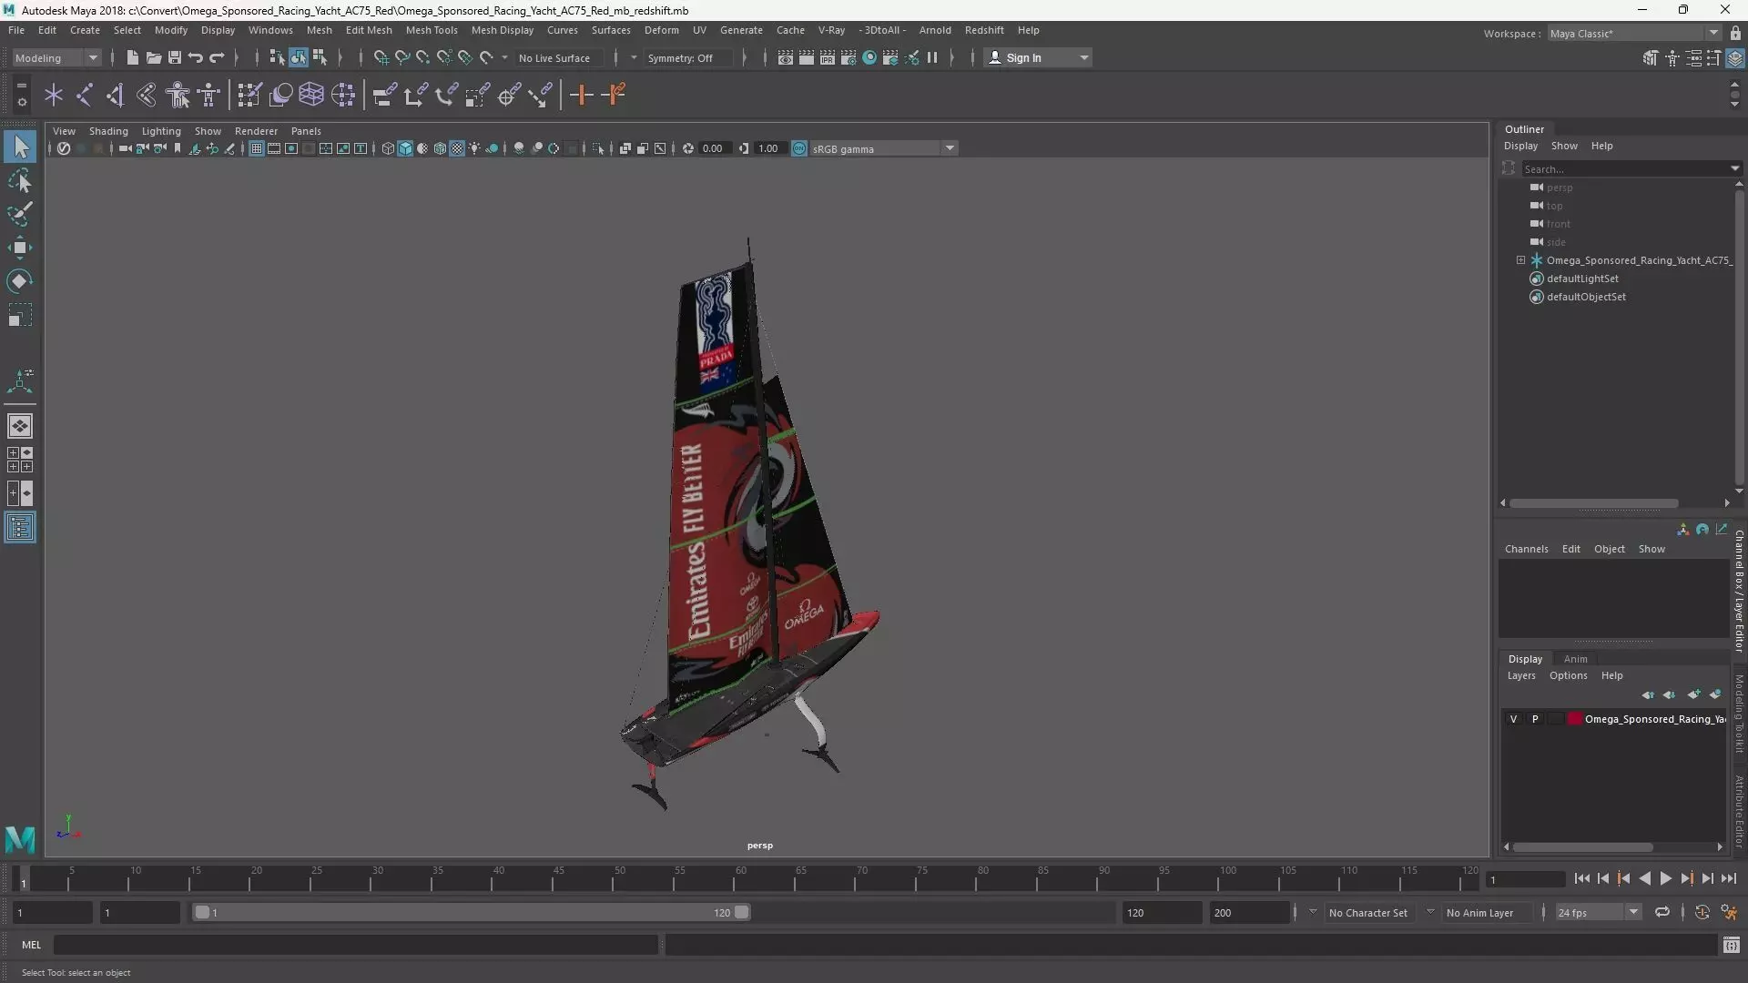Toggle isolate select in viewport
The image size is (1748, 983).
pos(598,148)
